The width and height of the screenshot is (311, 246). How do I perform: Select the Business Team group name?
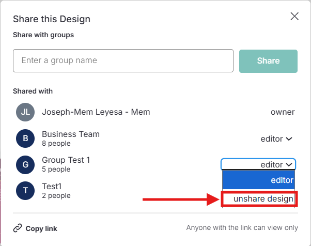(x=71, y=134)
